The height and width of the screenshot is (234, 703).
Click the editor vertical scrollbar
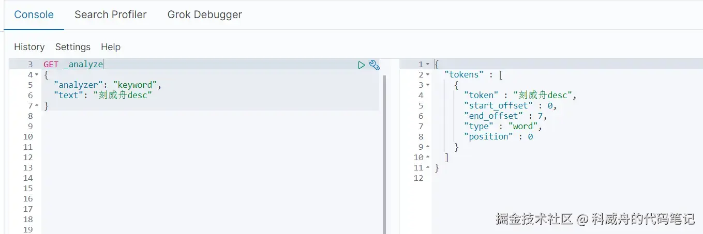pos(384,154)
